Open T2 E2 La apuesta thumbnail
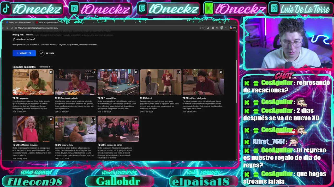The height and width of the screenshot is (187, 334). click(33, 82)
